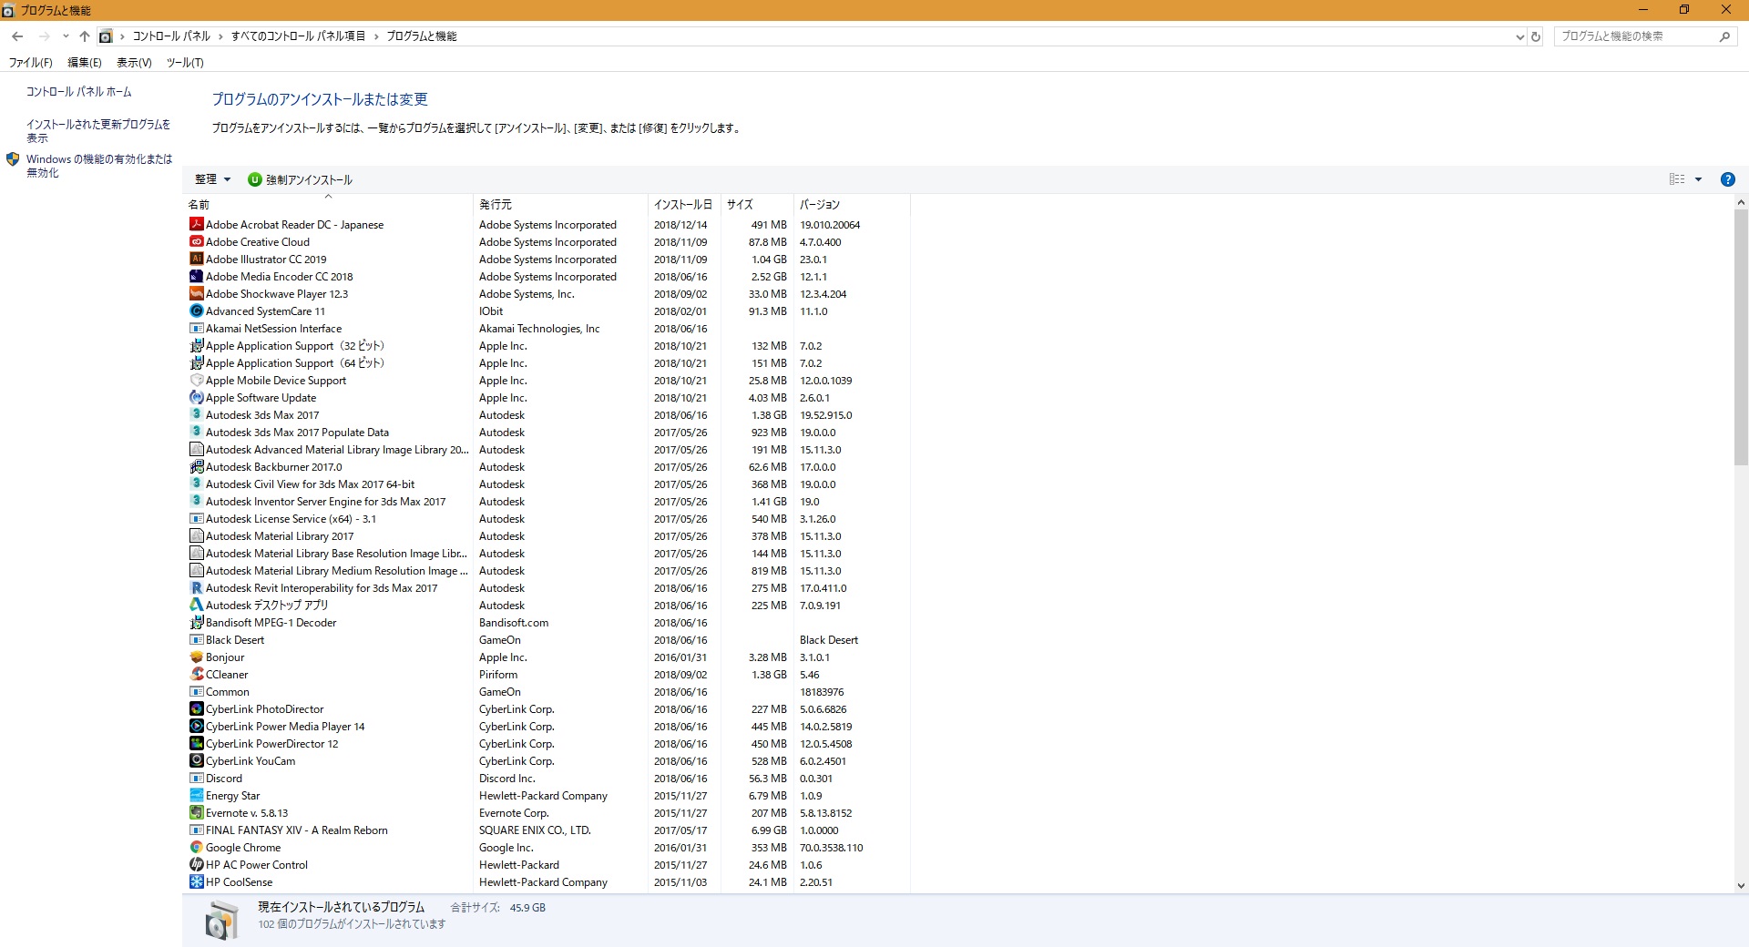Viewport: 1749px width, 947px height.
Task: Click the Adobe Shockwave Player 12.3 icon
Action: (x=196, y=293)
